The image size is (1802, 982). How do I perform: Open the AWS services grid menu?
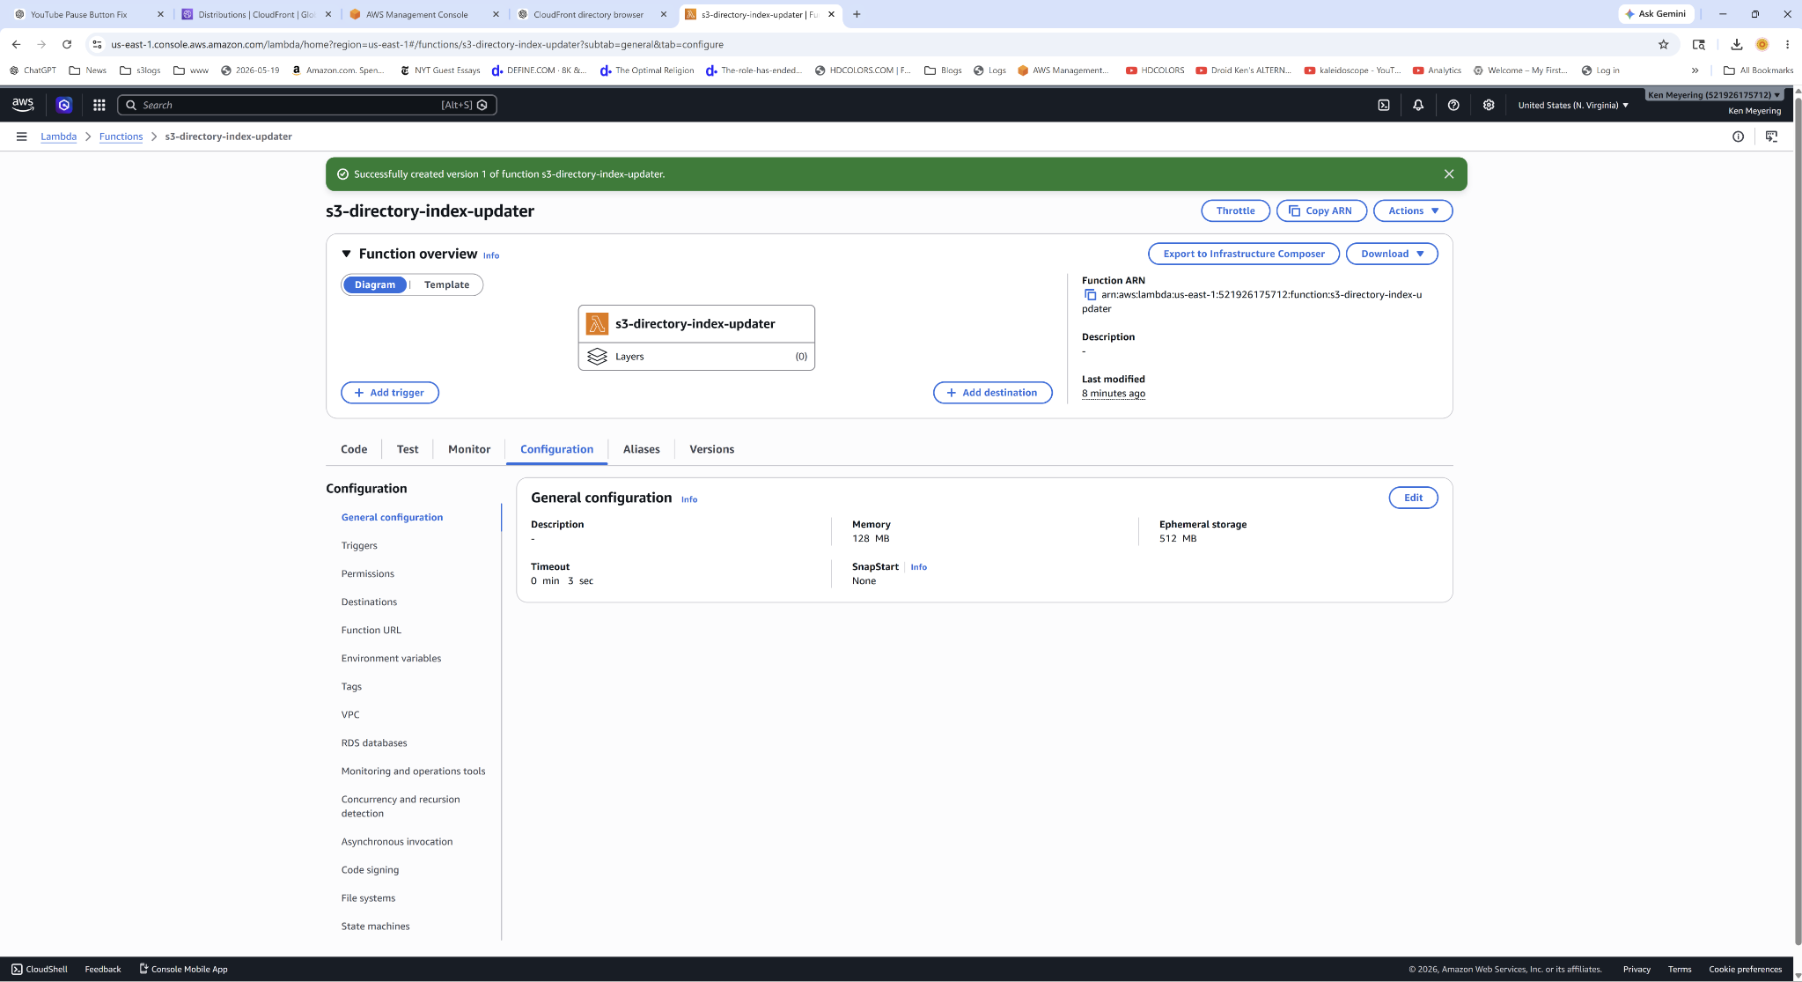tap(99, 105)
